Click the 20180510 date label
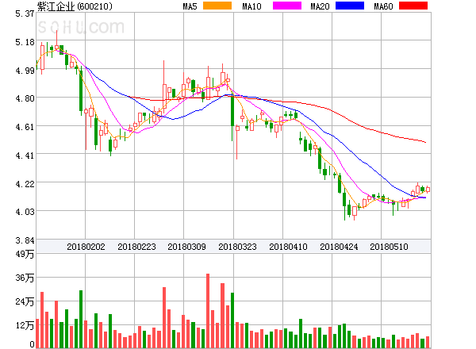 [x=390, y=247]
